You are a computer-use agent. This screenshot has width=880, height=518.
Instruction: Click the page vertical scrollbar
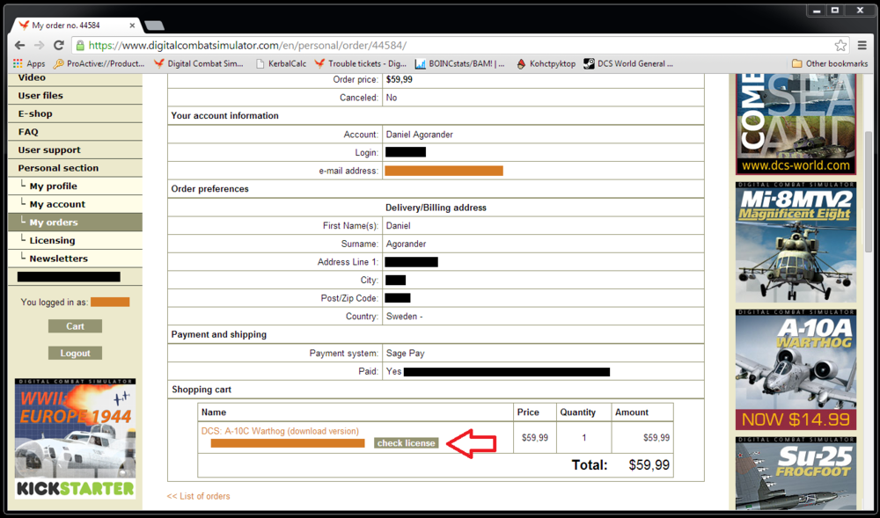pos(869,191)
